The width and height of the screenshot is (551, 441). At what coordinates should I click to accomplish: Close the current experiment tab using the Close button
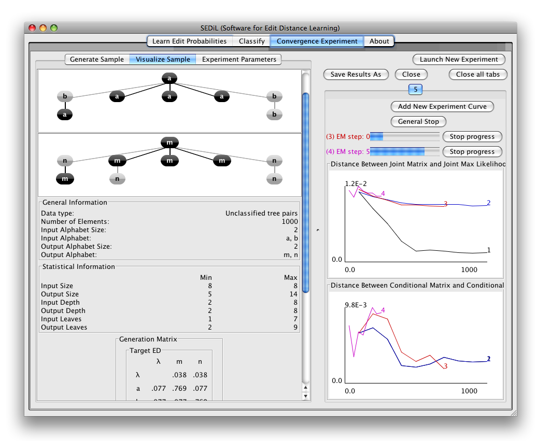(x=411, y=75)
